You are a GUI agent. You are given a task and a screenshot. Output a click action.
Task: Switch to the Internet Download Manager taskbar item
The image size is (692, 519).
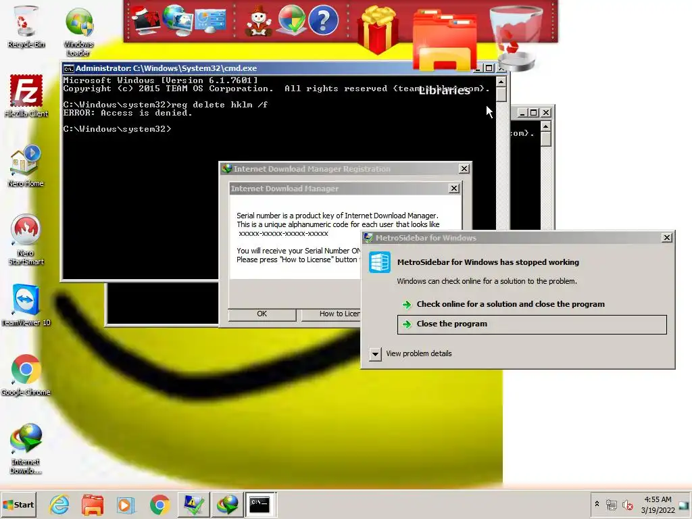coord(228,504)
